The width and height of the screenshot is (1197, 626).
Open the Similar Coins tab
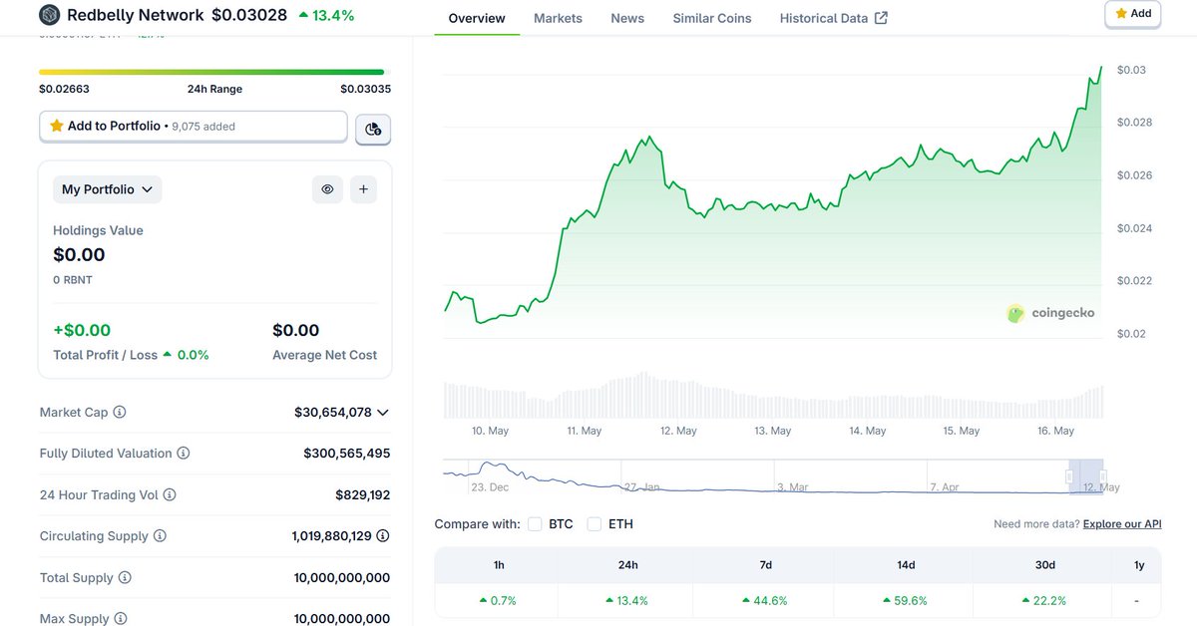712,18
